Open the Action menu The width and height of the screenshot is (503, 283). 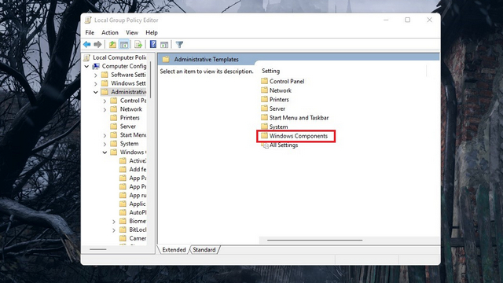[x=110, y=32]
